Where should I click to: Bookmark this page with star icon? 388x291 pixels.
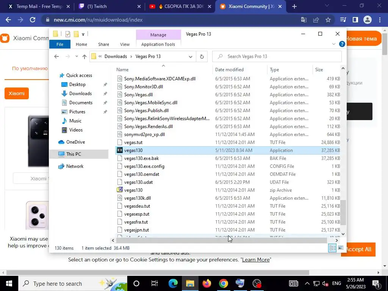click(328, 20)
